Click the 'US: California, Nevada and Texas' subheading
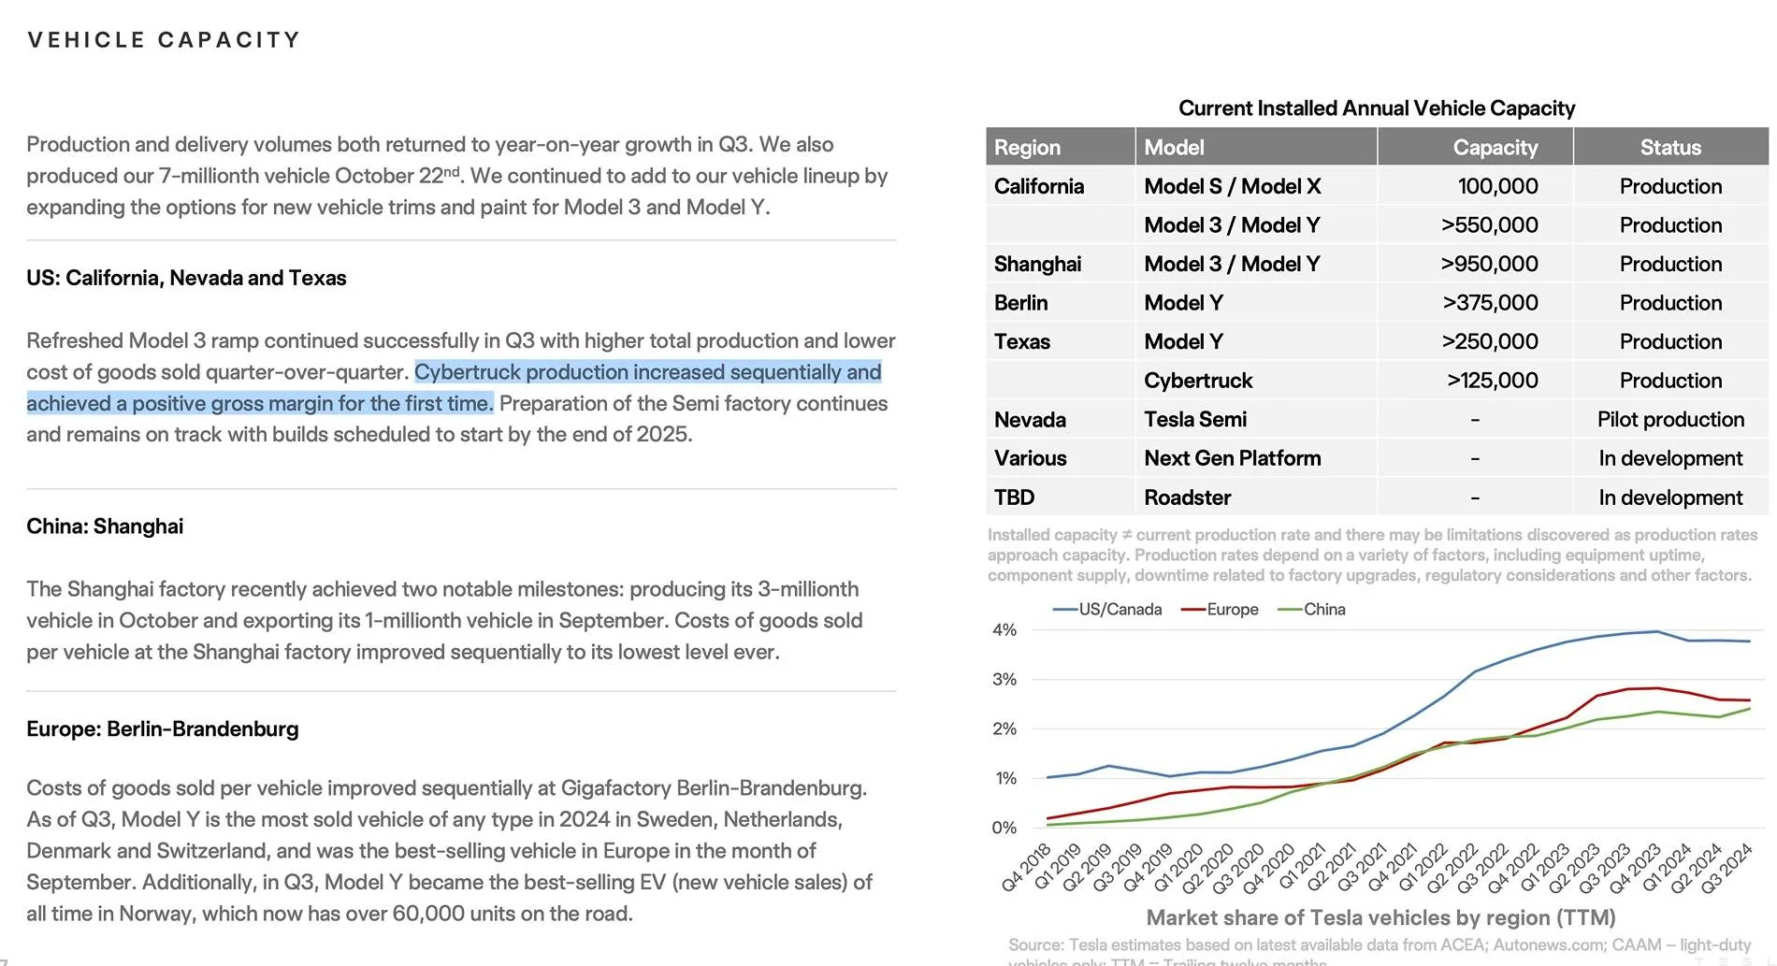Viewport: 1777px width, 966px height. (186, 278)
